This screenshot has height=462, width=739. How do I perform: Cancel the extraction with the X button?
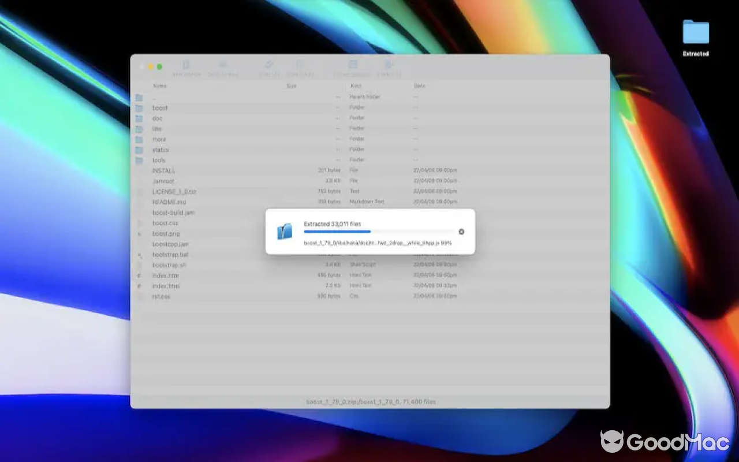pos(461,231)
